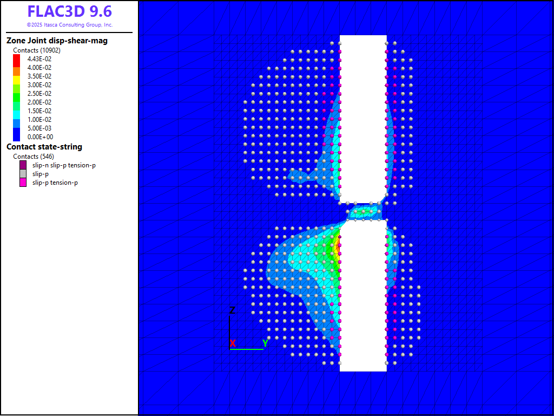The image size is (554, 416).
Task: Click the green Y axis label
Action: (x=266, y=343)
